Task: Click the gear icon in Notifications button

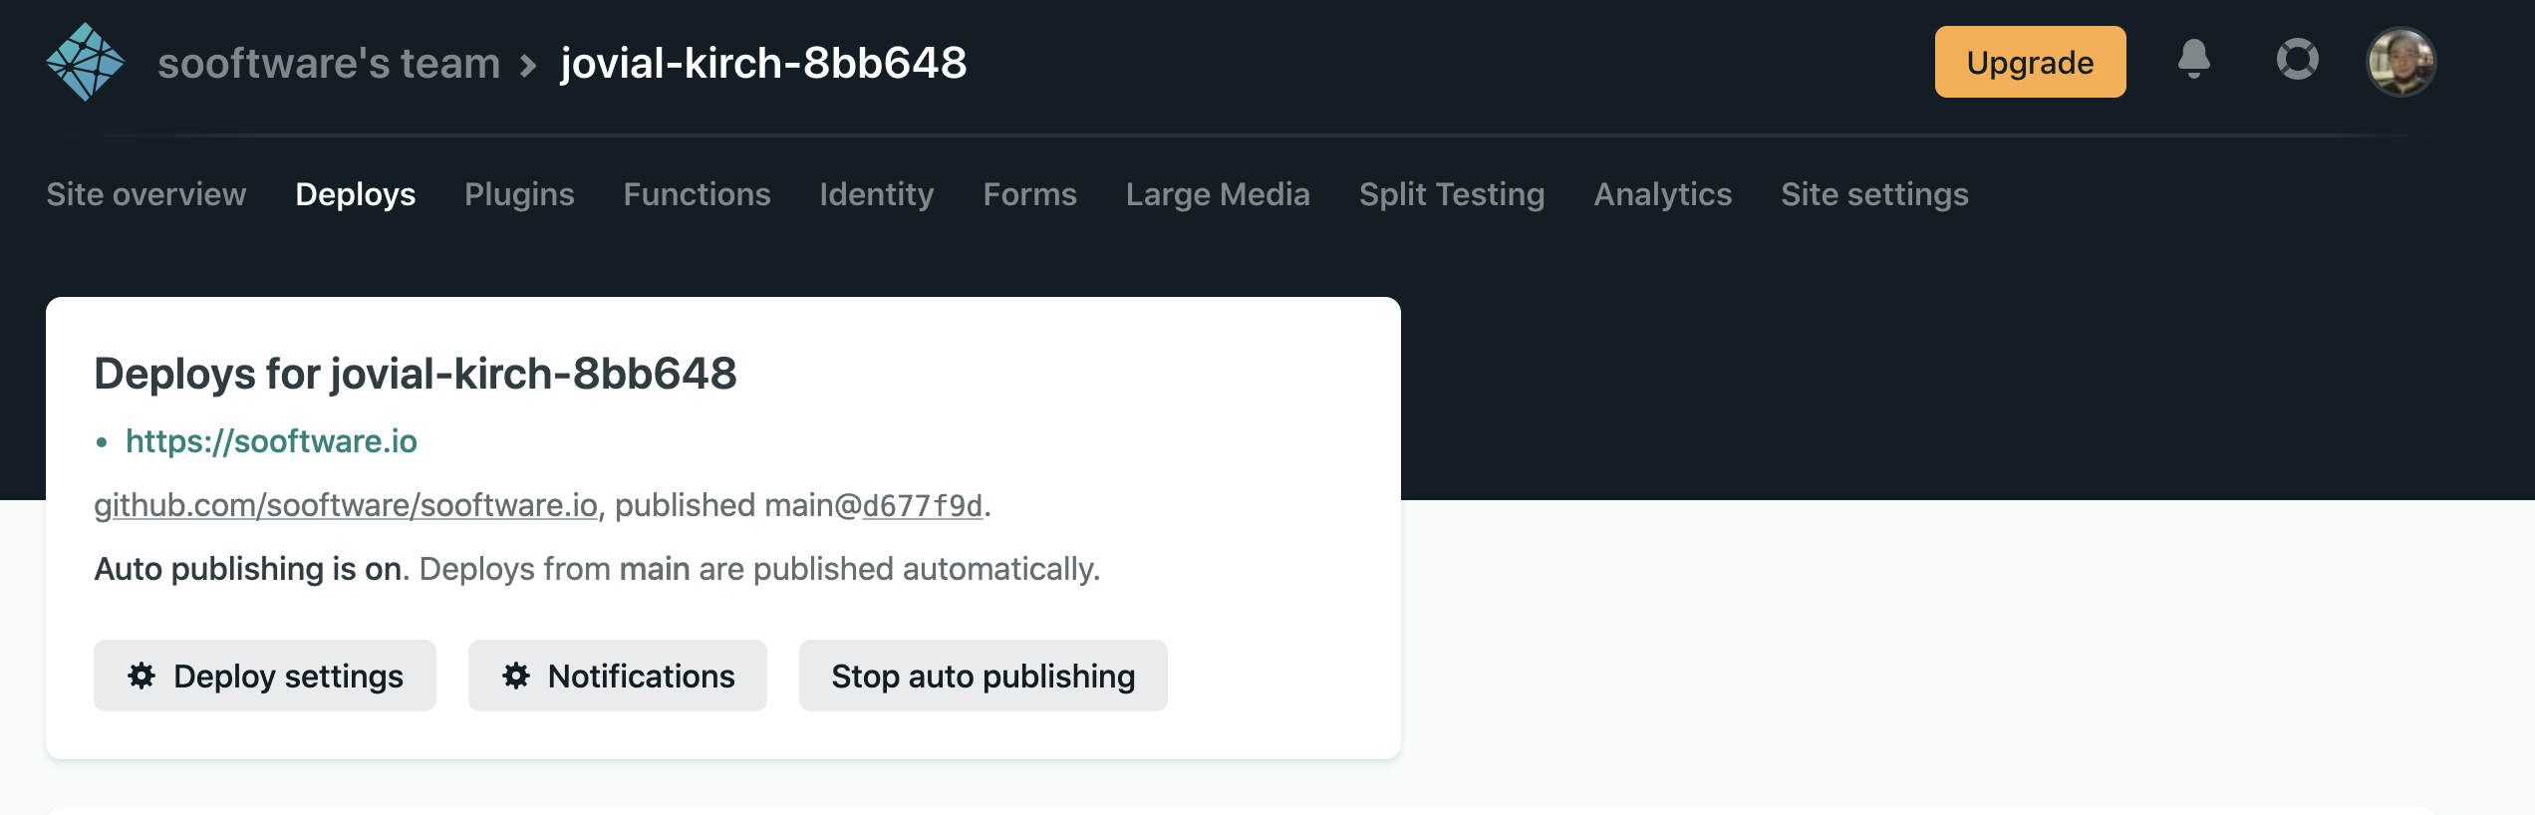Action: click(516, 676)
